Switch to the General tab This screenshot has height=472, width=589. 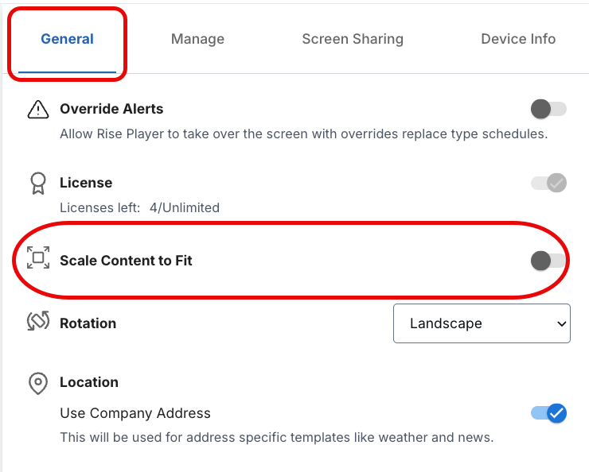pos(67,39)
